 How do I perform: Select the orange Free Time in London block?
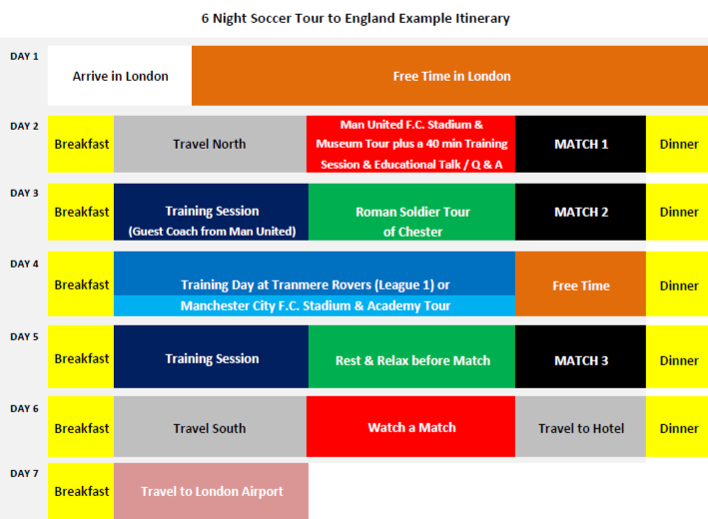click(x=449, y=76)
